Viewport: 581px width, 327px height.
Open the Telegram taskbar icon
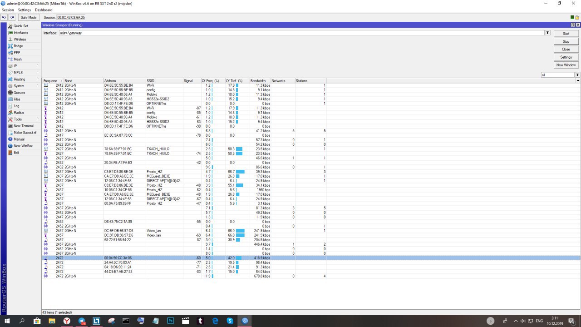82,321
